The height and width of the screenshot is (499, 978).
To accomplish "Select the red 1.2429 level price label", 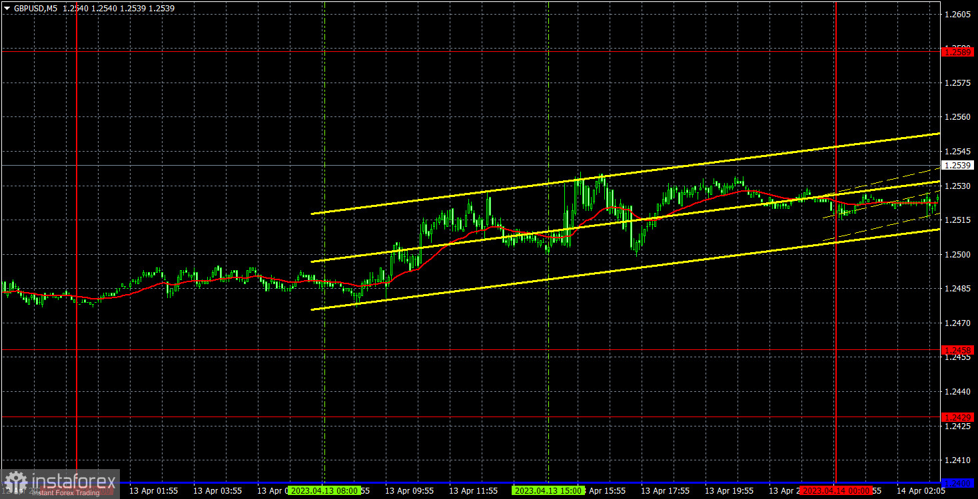I will tap(957, 417).
